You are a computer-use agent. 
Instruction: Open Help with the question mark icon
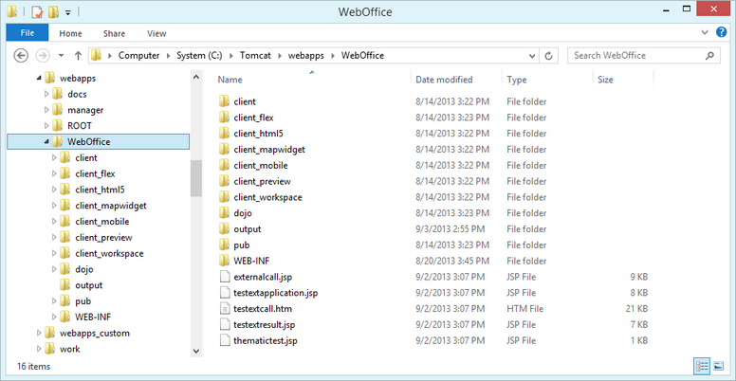[721, 32]
